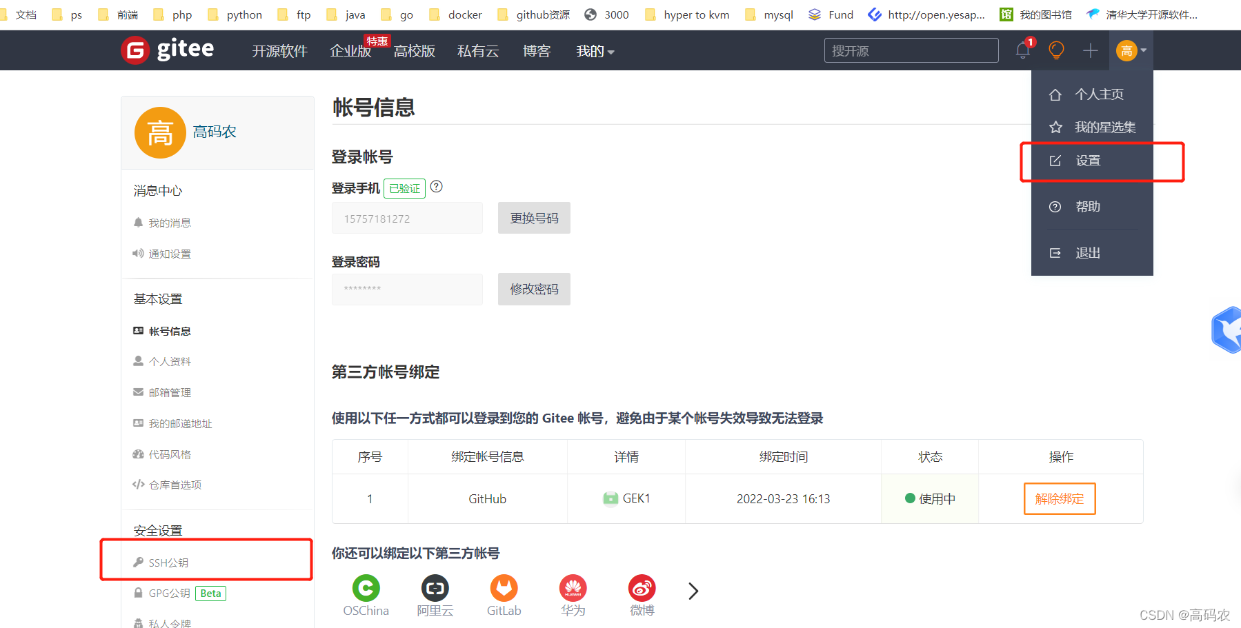Screen dimensions: 1241x628
Task: Expand the 我的 menu
Action: pyautogui.click(x=595, y=51)
